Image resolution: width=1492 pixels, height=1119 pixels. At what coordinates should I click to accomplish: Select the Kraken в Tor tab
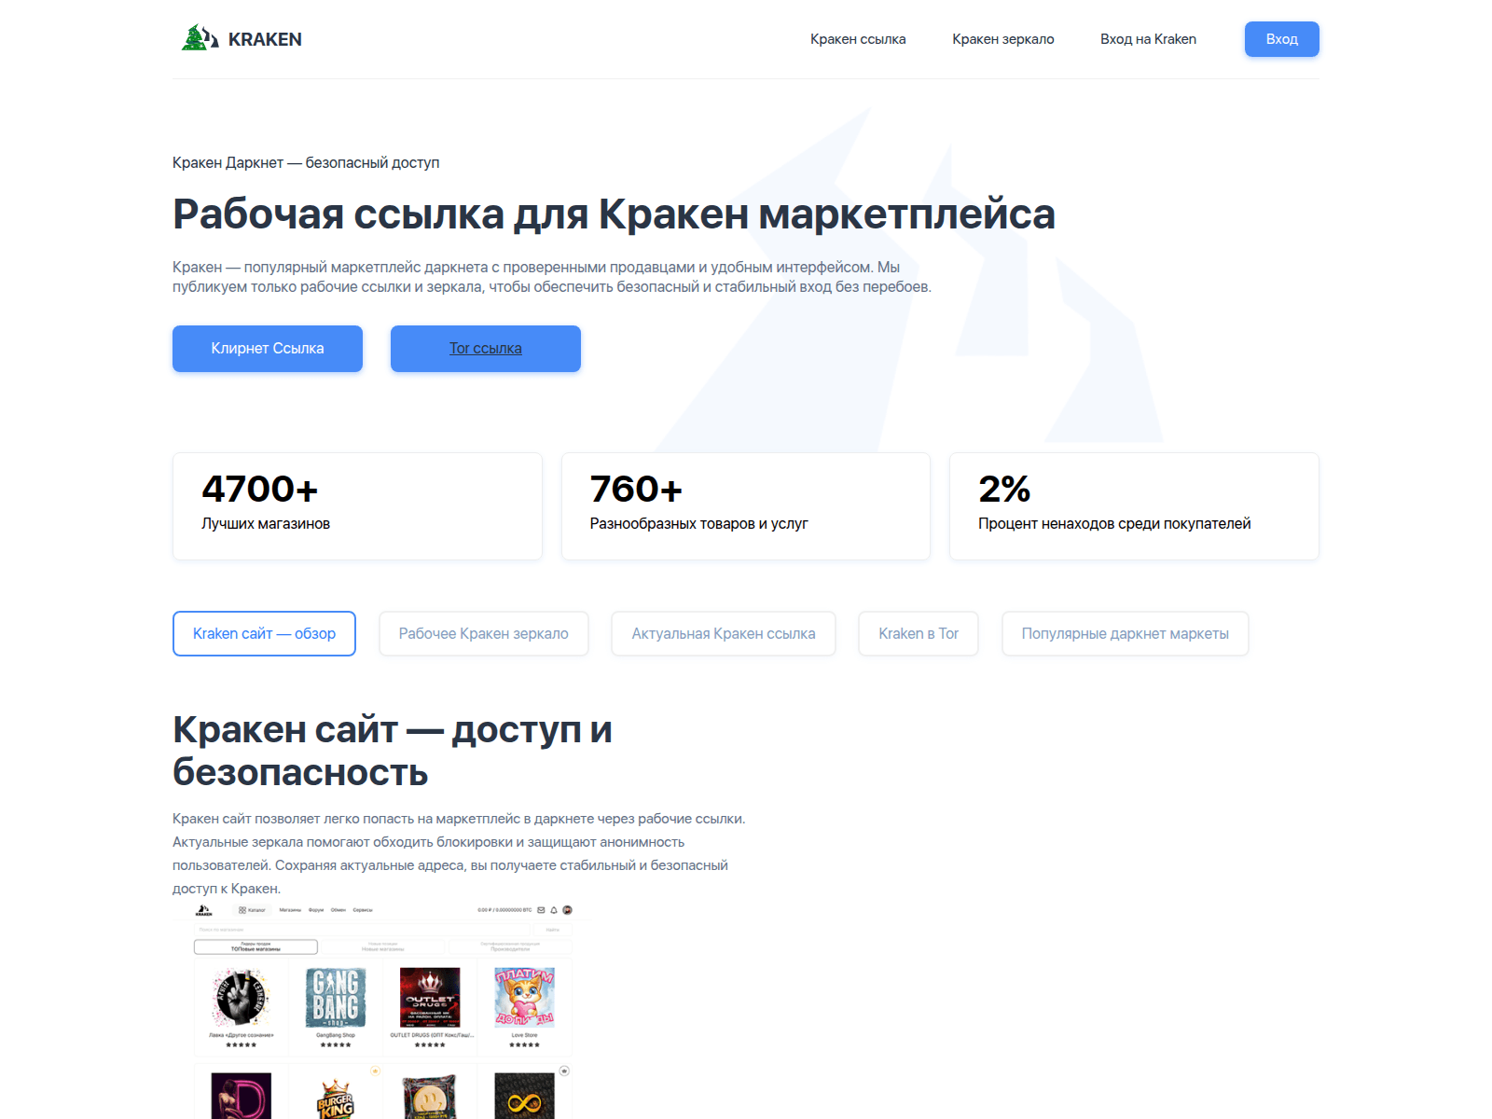click(x=919, y=634)
